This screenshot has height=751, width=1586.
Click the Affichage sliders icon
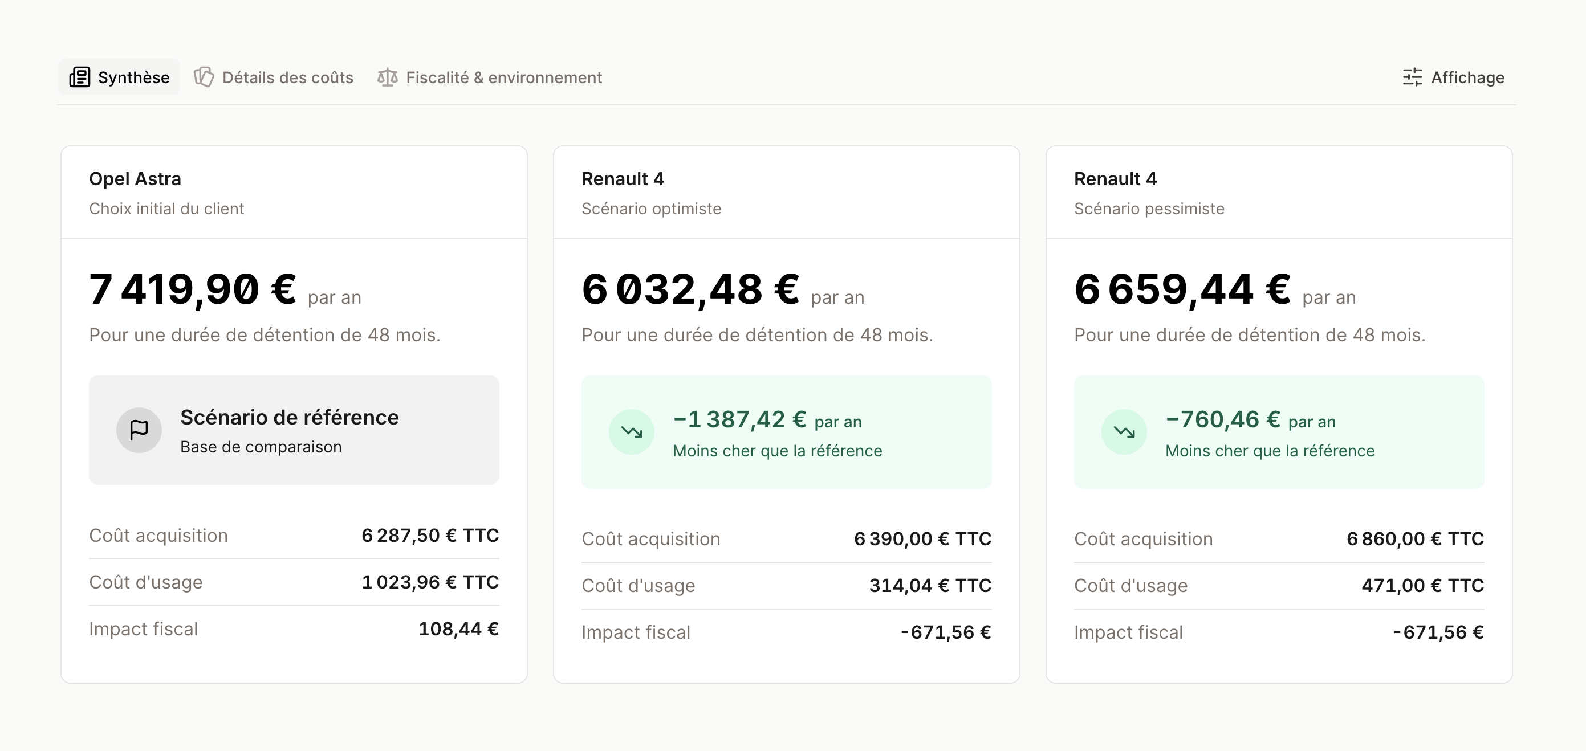coord(1412,77)
